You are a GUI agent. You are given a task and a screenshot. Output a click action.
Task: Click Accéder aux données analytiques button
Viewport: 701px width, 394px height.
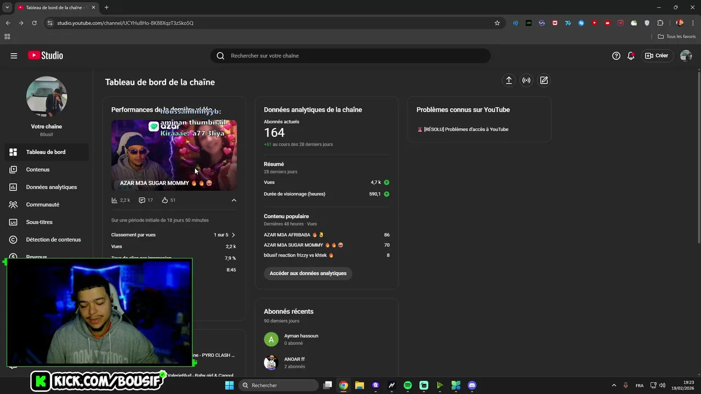(x=308, y=273)
